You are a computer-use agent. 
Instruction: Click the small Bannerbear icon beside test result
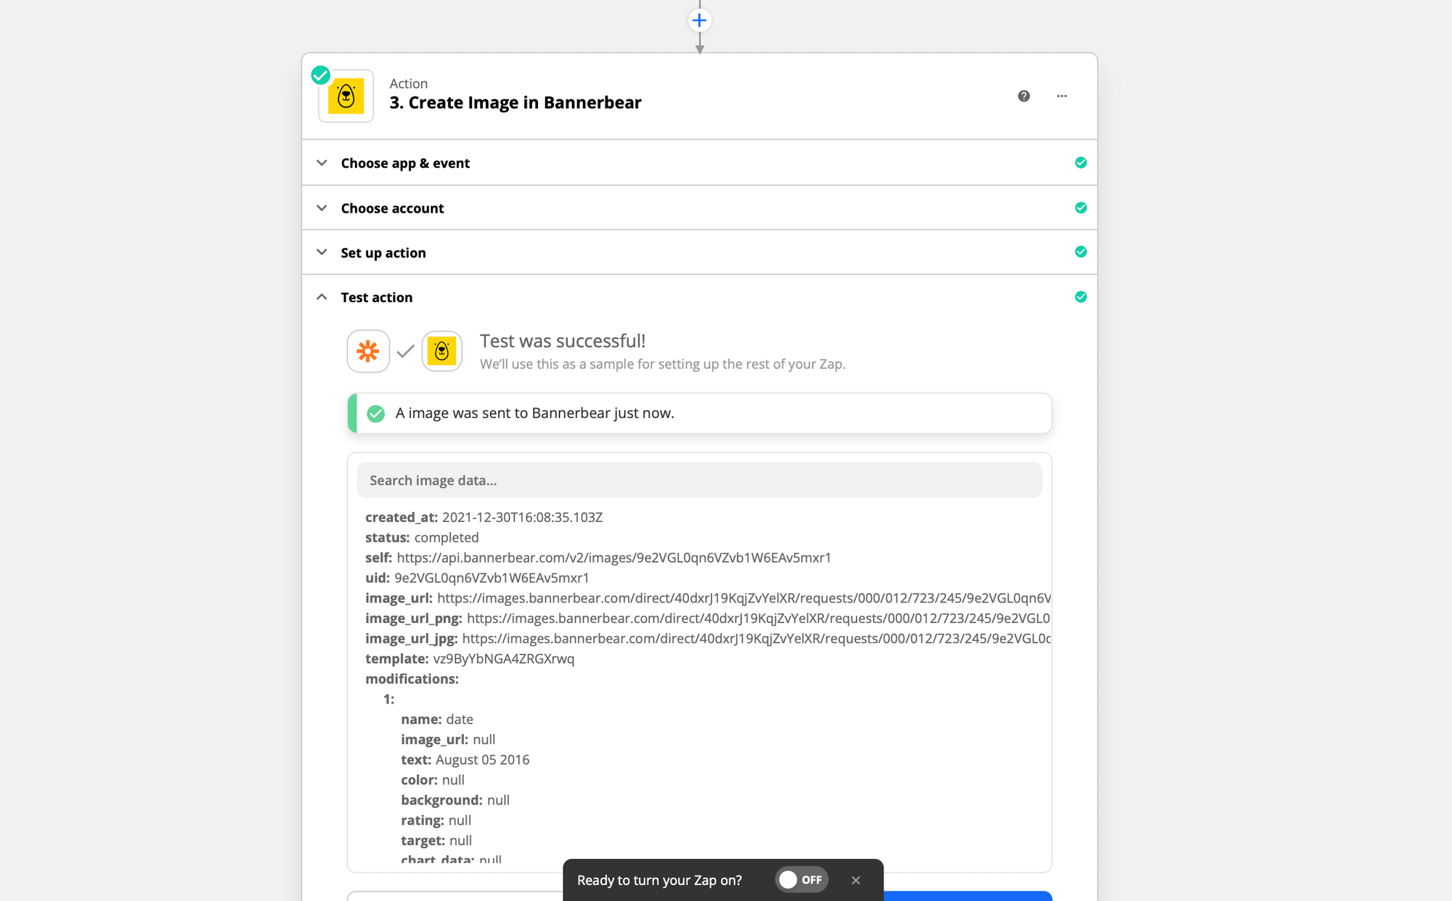click(x=441, y=351)
